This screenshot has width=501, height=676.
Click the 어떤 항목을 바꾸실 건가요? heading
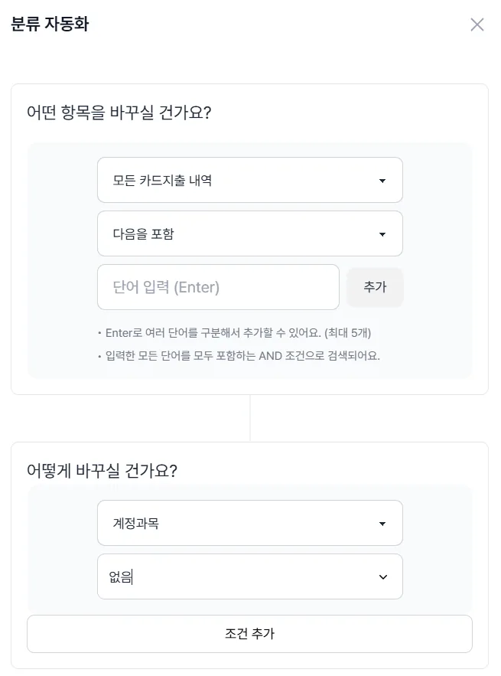coord(119,113)
